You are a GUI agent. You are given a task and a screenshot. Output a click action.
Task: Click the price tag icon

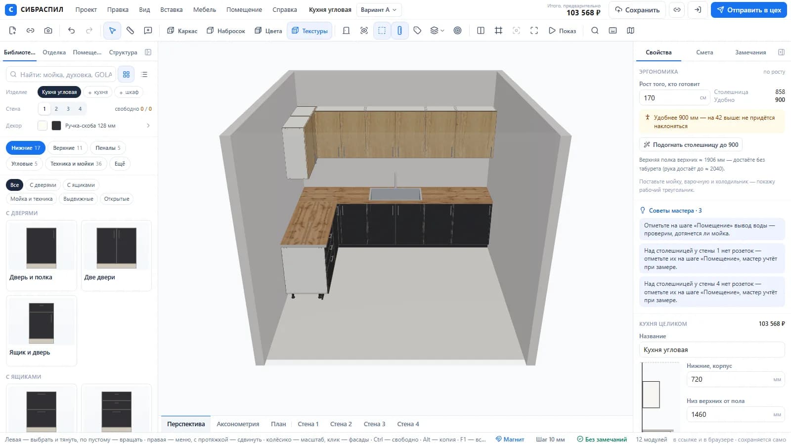[x=417, y=31]
